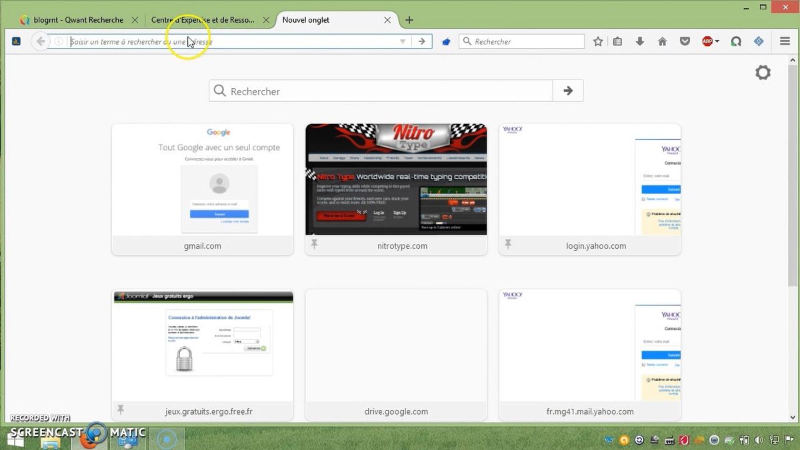Click the volume speaker tray icon
Image resolution: width=800 pixels, height=450 pixels.
pyautogui.click(x=759, y=440)
